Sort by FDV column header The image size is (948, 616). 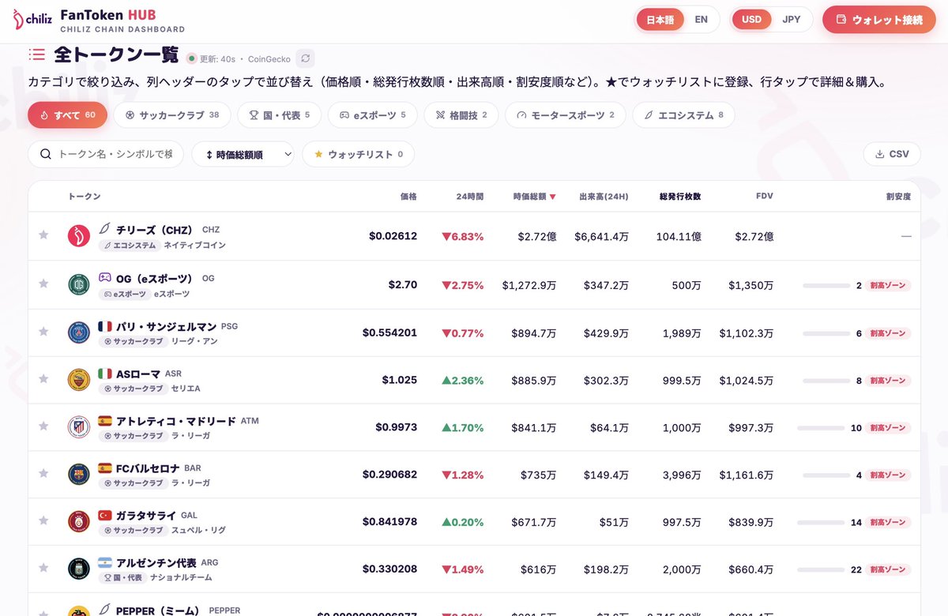click(764, 197)
